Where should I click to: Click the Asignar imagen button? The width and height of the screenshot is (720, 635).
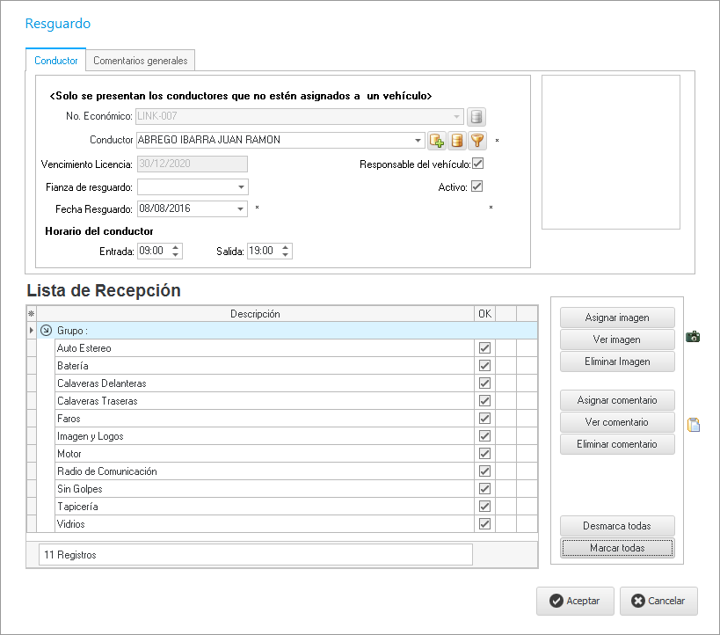pyautogui.click(x=616, y=317)
